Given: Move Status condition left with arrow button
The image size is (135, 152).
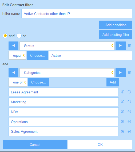Looking at the screenshot, I should click(13, 46).
